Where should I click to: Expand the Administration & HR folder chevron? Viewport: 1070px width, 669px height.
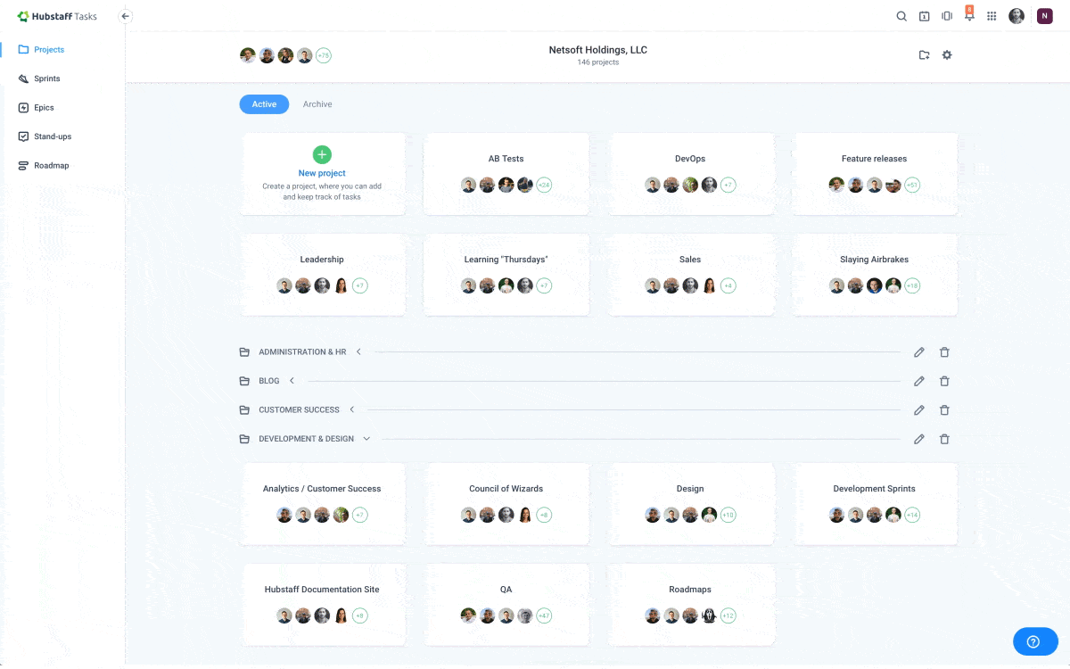[x=358, y=352]
